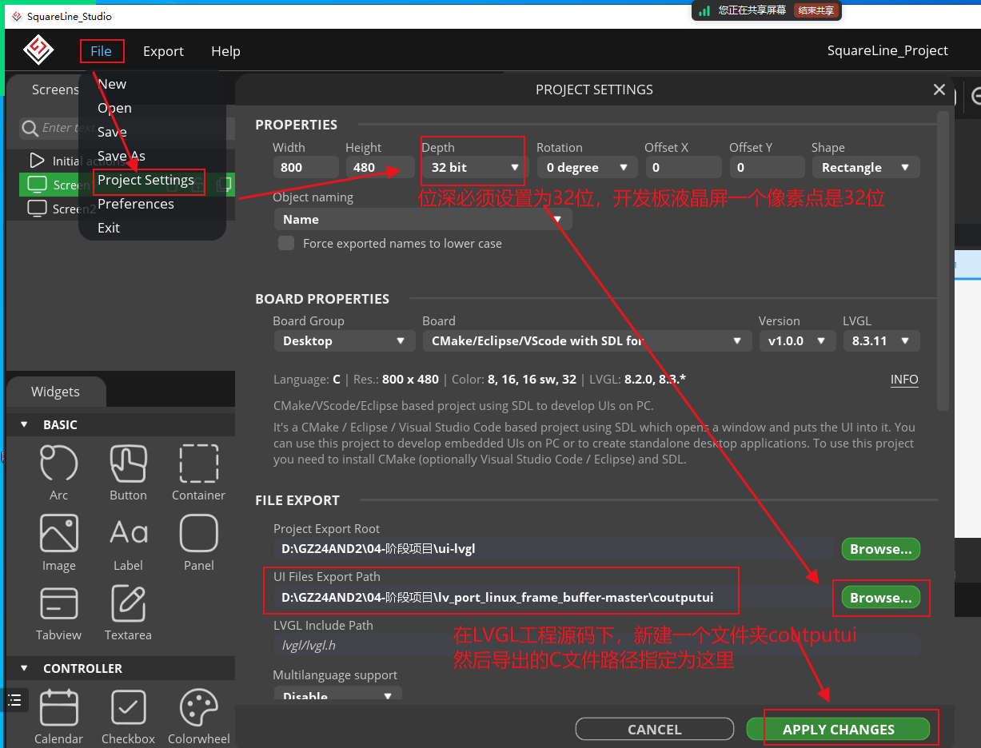Select the Container widget
The height and width of the screenshot is (748, 981).
(x=198, y=472)
